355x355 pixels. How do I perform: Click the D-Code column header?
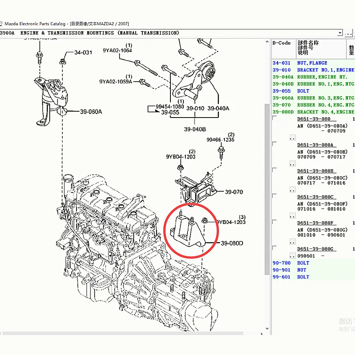[282, 43]
